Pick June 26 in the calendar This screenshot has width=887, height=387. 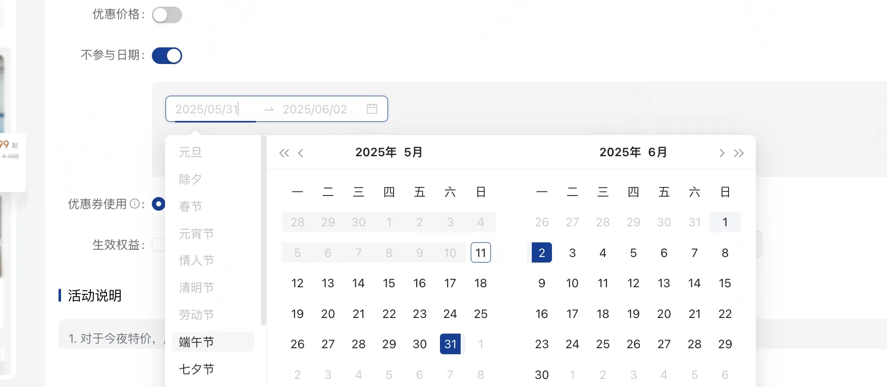point(634,344)
